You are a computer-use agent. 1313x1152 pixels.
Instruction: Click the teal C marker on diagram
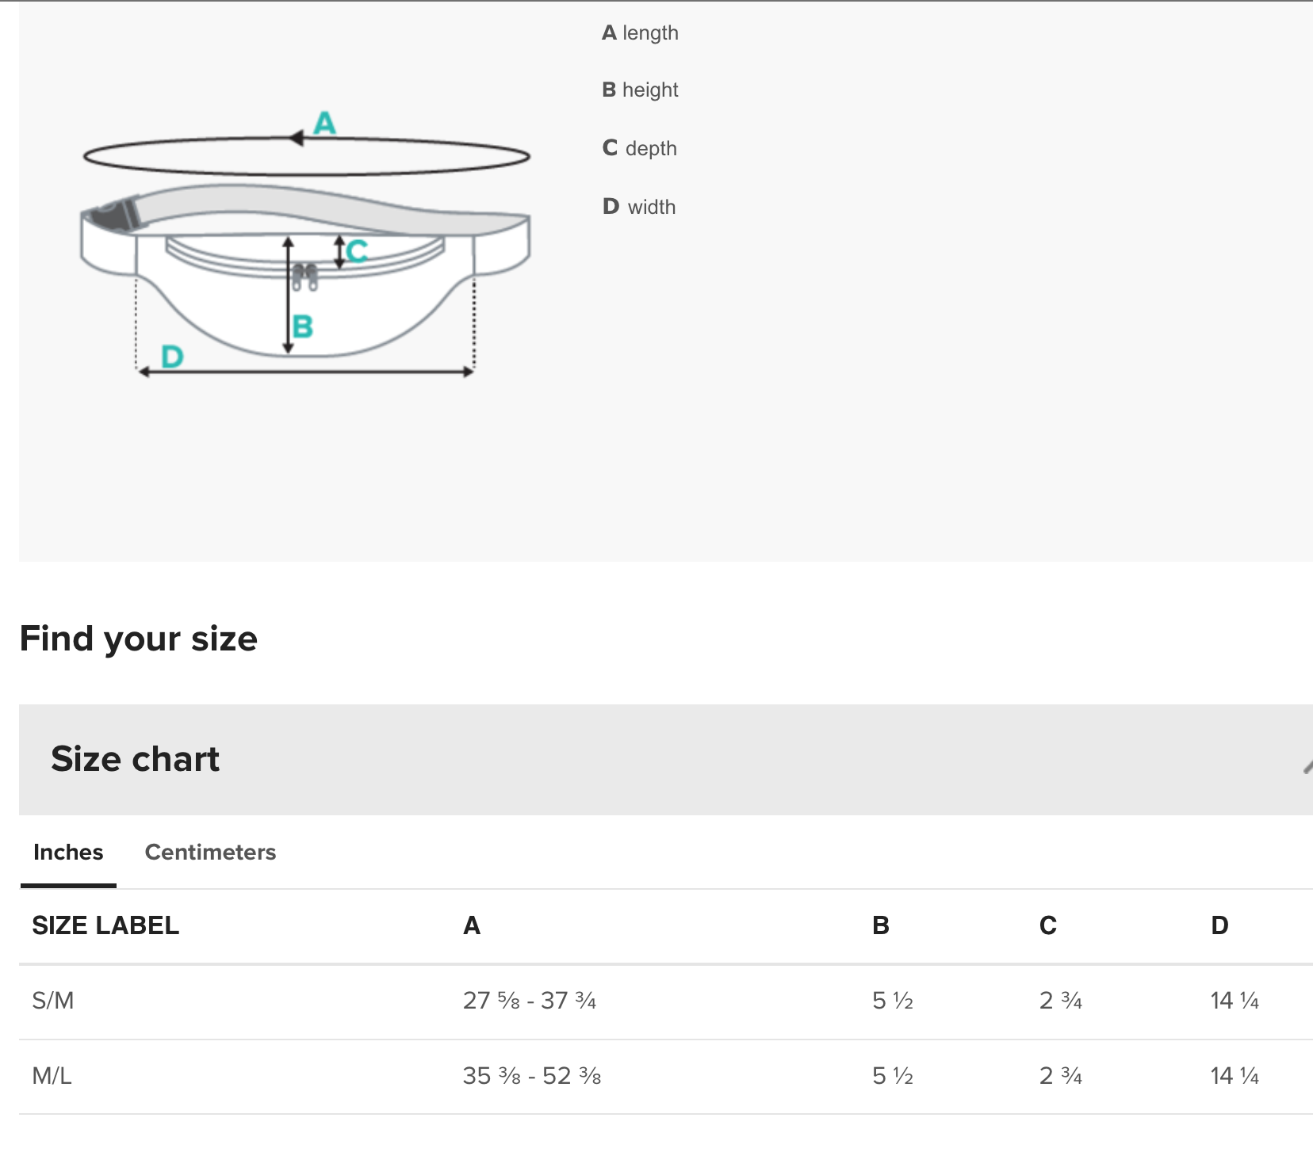358,251
